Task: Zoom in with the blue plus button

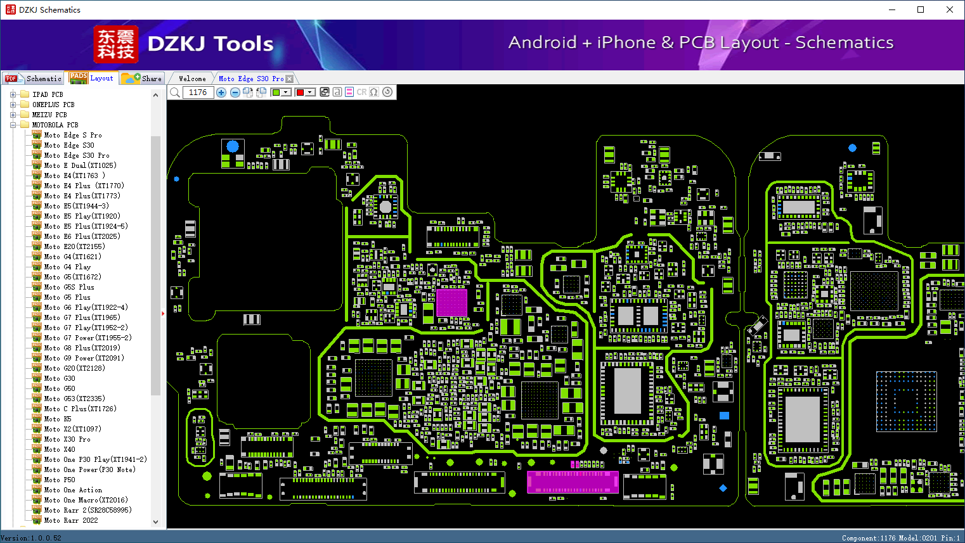Action: pos(221,93)
